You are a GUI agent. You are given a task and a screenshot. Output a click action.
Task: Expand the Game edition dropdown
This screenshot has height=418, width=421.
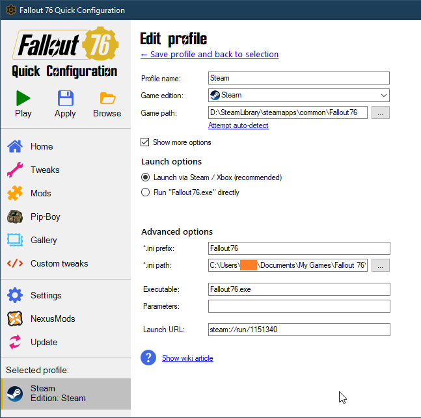pyautogui.click(x=384, y=96)
